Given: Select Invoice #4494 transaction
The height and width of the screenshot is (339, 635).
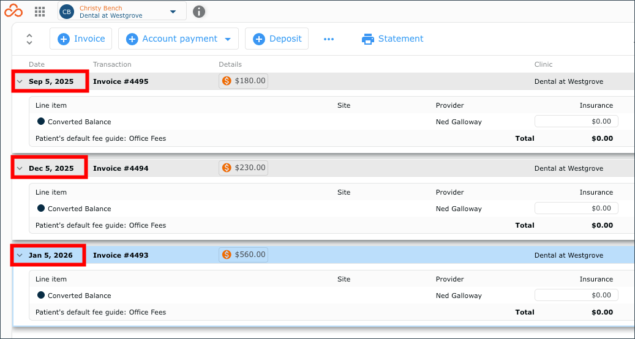Looking at the screenshot, I should [121, 168].
